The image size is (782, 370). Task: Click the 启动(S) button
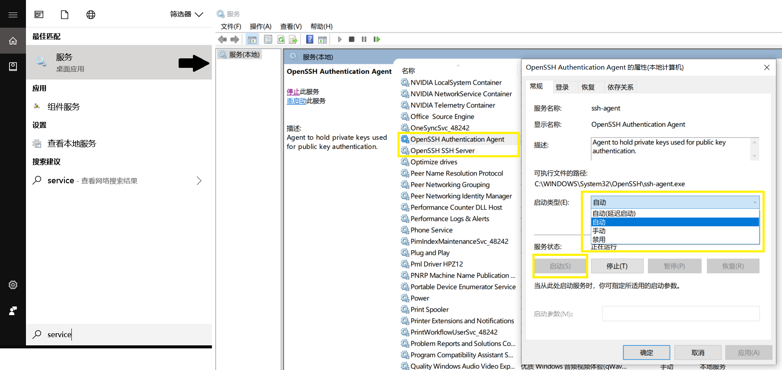click(x=560, y=266)
